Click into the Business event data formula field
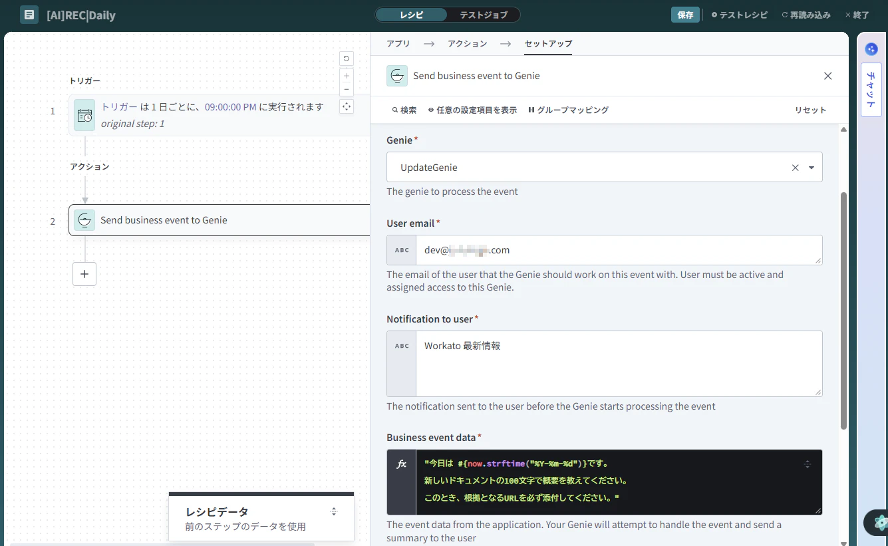This screenshot has width=888, height=546. 619,482
